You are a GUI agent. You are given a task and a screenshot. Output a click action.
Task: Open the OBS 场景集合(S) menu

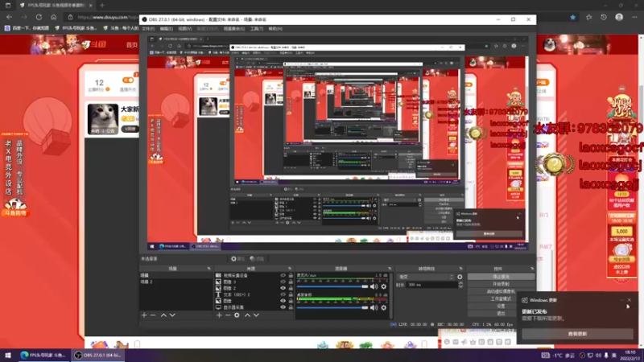point(234,29)
